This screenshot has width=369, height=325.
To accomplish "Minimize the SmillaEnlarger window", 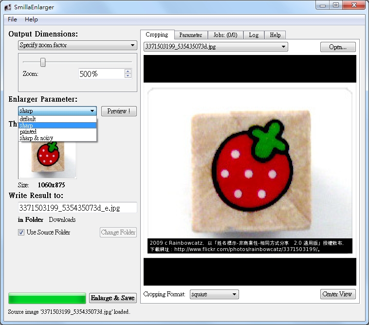I will (323, 5).
